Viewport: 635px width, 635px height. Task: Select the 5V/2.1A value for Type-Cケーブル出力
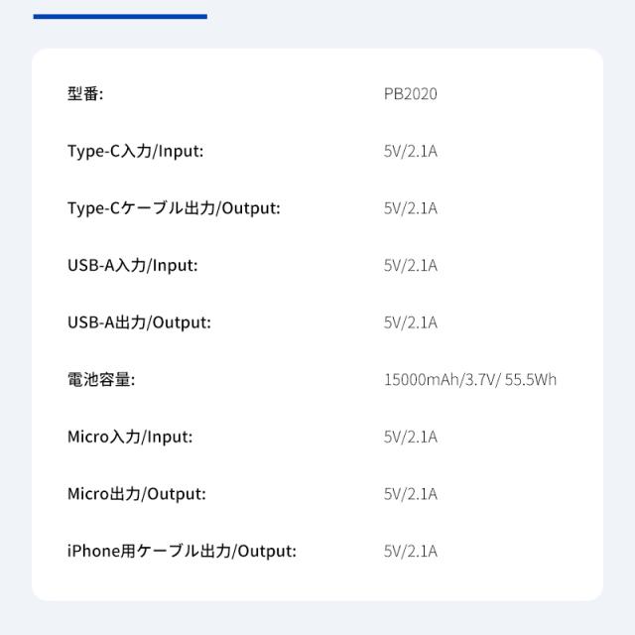point(410,208)
